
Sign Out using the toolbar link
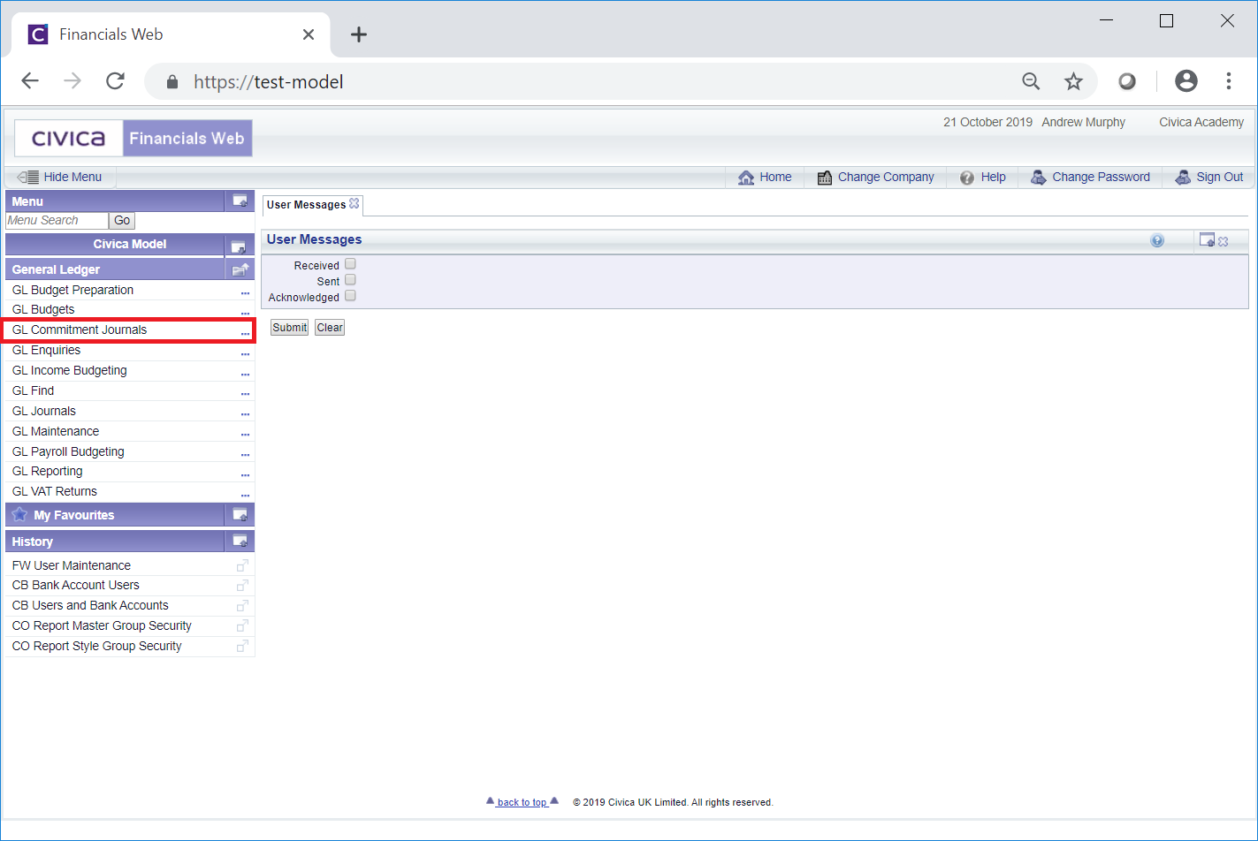pyautogui.click(x=1208, y=177)
